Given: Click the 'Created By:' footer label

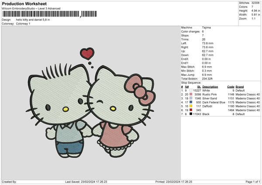Looking at the screenshot, I should click(x=9, y=182).
